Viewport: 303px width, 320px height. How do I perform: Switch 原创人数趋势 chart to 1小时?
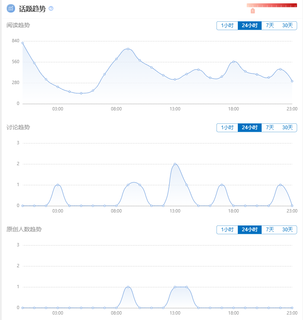[x=227, y=230]
